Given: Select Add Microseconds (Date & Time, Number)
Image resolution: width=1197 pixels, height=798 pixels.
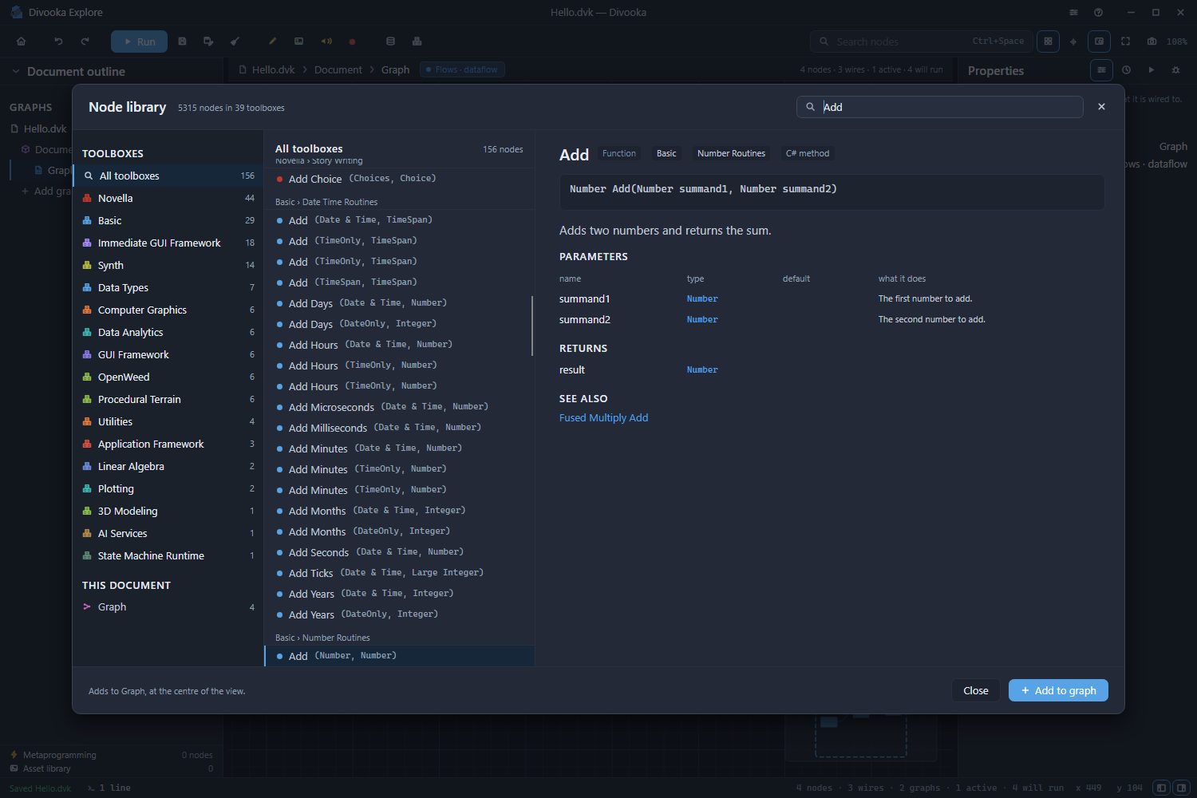Looking at the screenshot, I should click(399, 407).
